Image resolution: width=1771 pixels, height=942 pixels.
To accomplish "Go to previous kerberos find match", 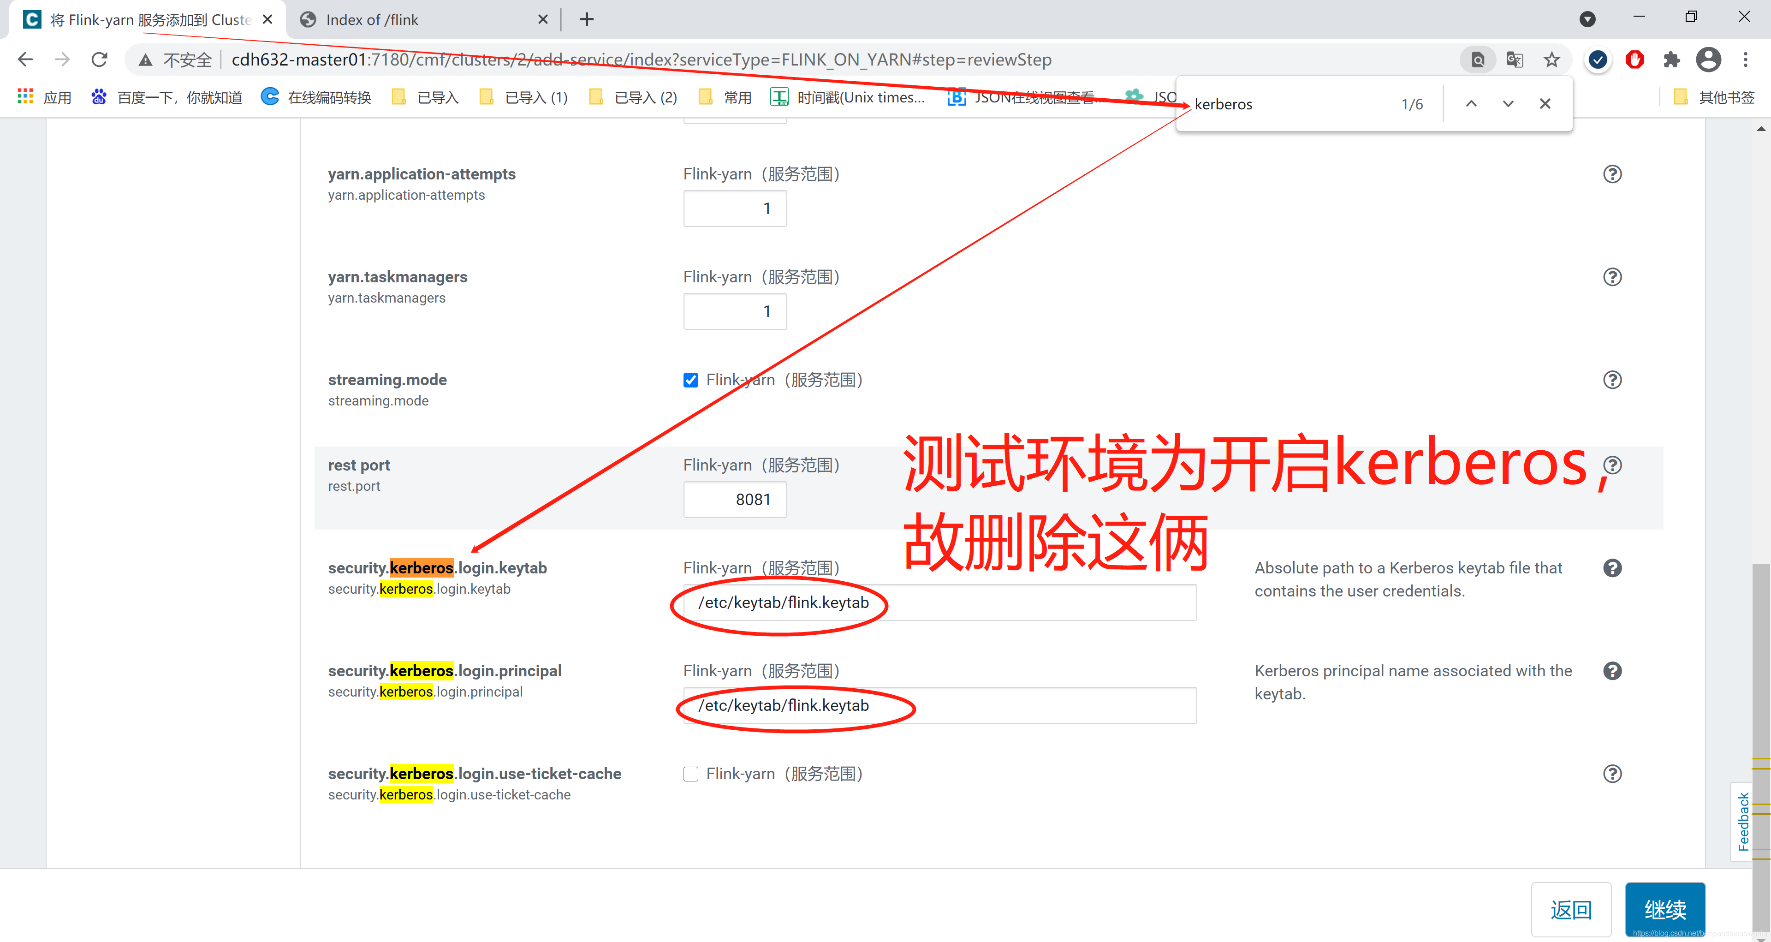I will point(1471,104).
